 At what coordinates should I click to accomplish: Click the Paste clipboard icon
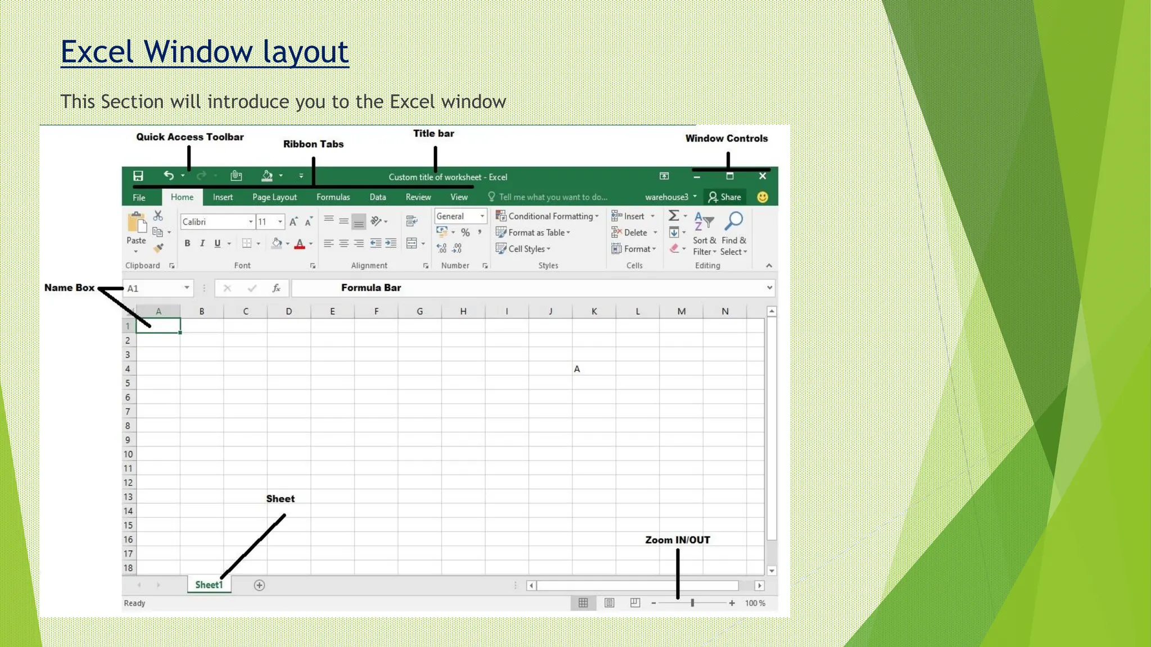[x=137, y=223]
